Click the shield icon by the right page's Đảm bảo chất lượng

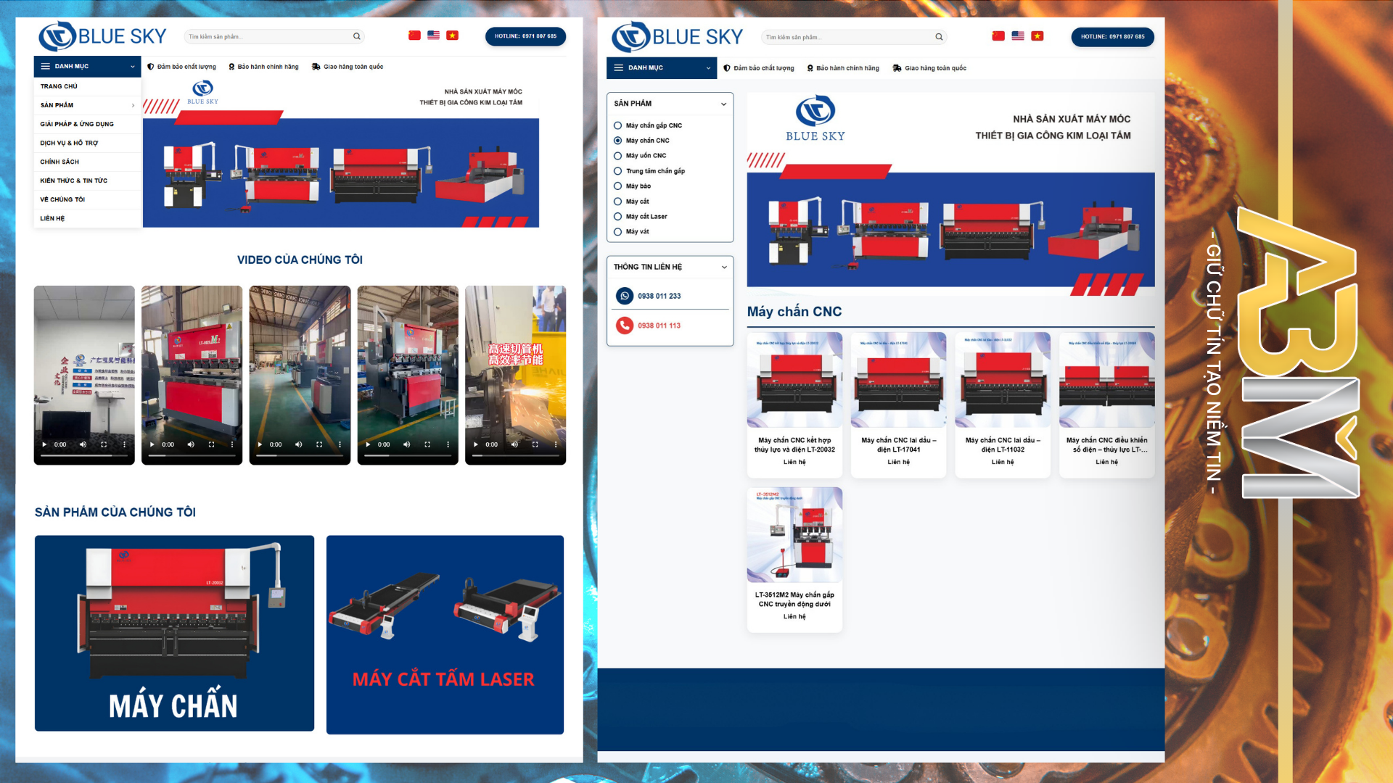point(727,68)
